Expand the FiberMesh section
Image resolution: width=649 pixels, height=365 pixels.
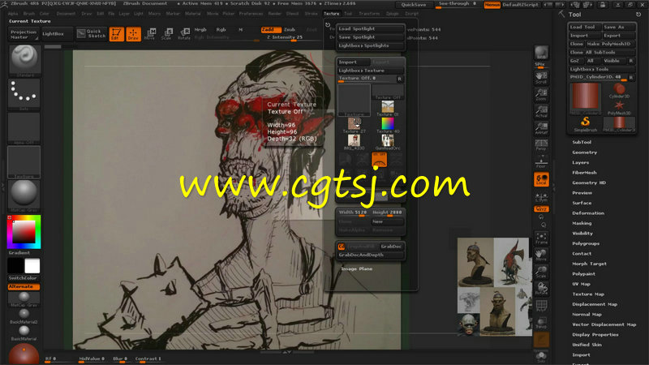click(x=584, y=173)
